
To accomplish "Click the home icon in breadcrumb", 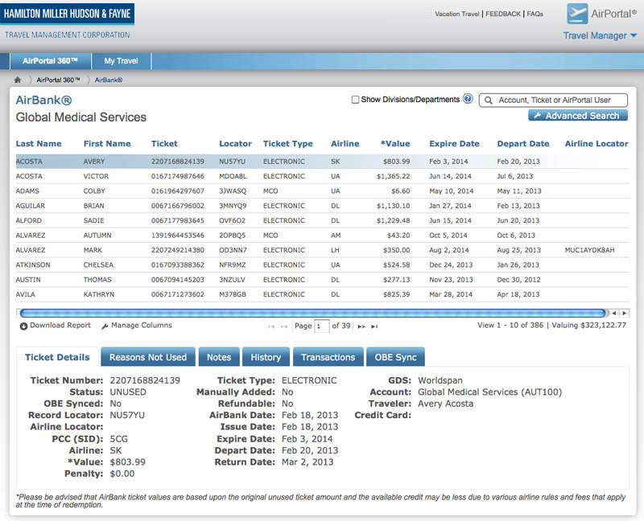I will [x=17, y=80].
